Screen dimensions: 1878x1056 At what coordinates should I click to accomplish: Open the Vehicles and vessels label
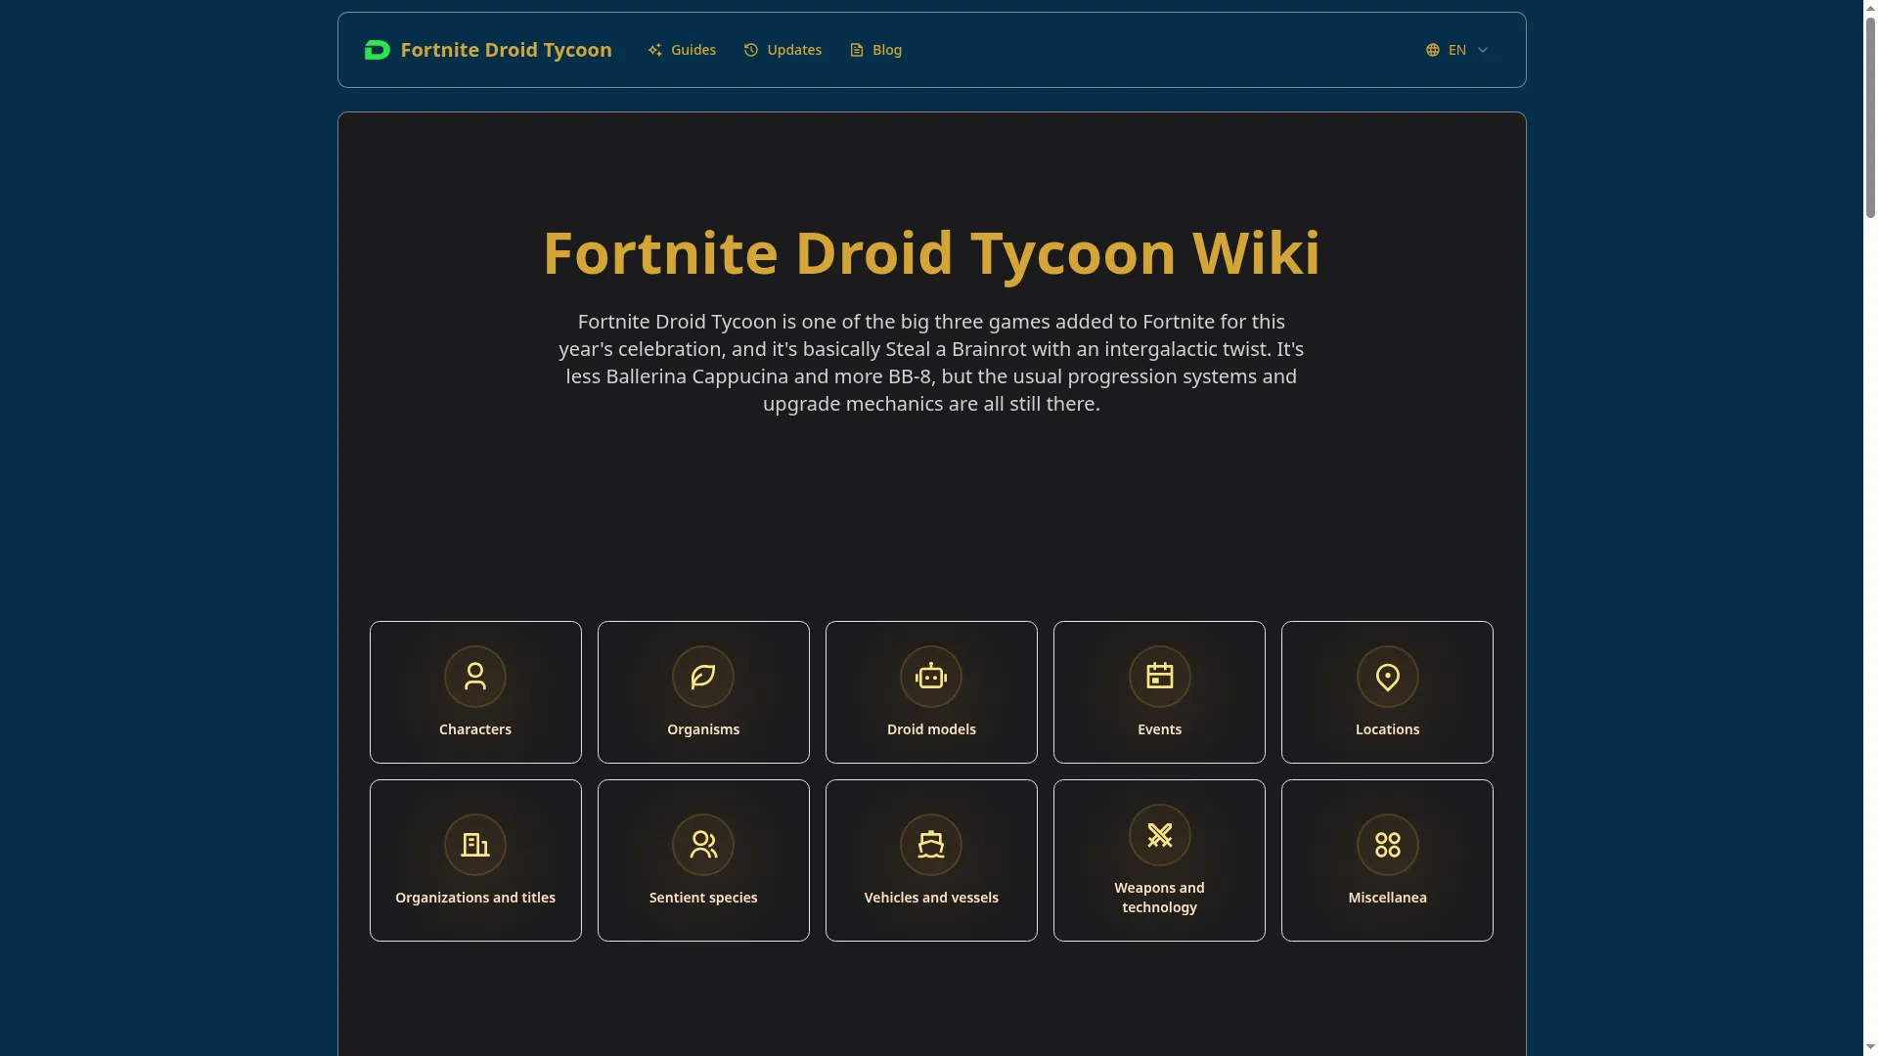931,898
